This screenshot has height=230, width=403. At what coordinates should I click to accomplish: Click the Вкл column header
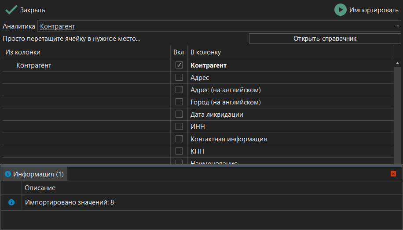(x=179, y=52)
